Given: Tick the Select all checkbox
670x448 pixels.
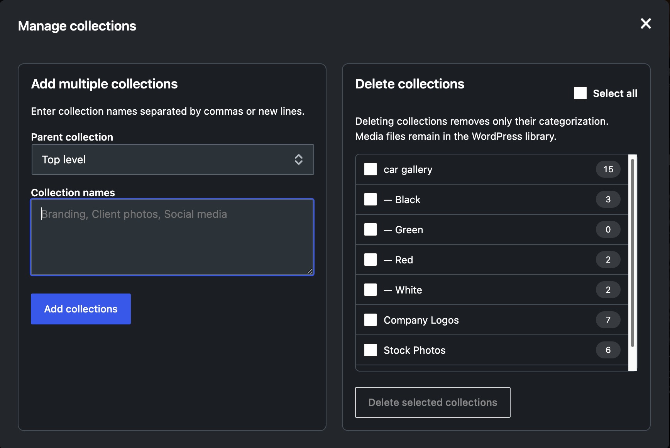Looking at the screenshot, I should click(x=580, y=93).
